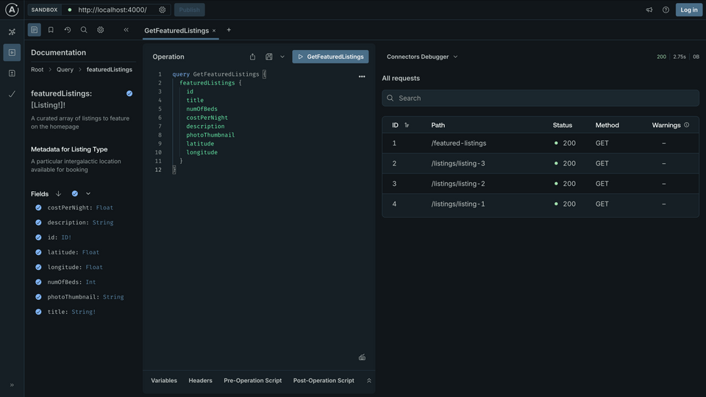The width and height of the screenshot is (706, 397).
Task: Expand the bottom panel with chevron
Action: (369, 381)
